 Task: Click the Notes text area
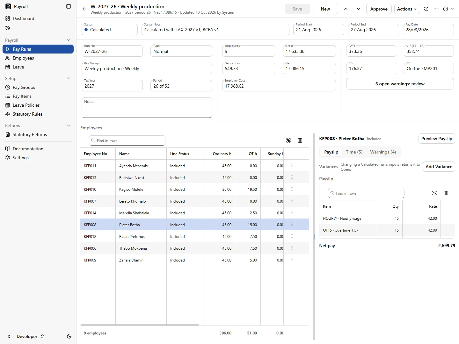(x=147, y=108)
